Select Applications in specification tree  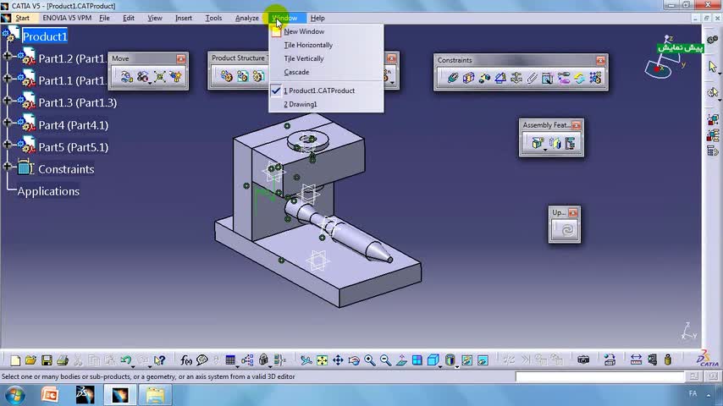pos(48,191)
